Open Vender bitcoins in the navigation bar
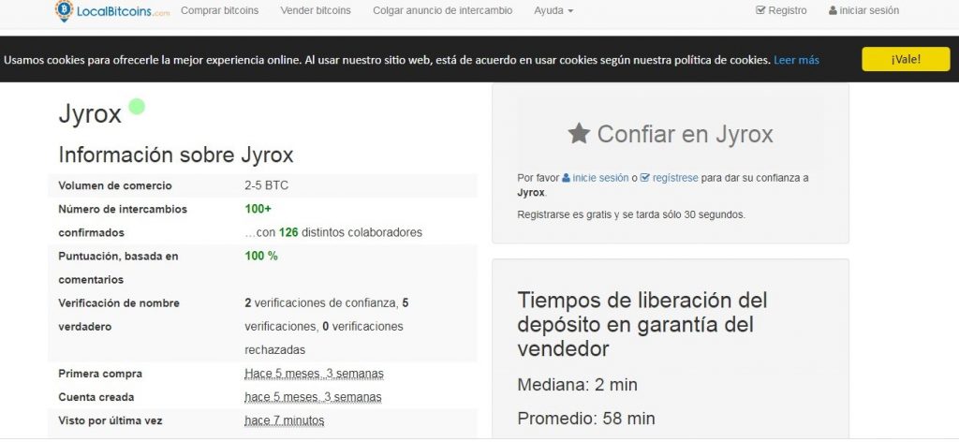This screenshot has width=959, height=442. coord(316,10)
